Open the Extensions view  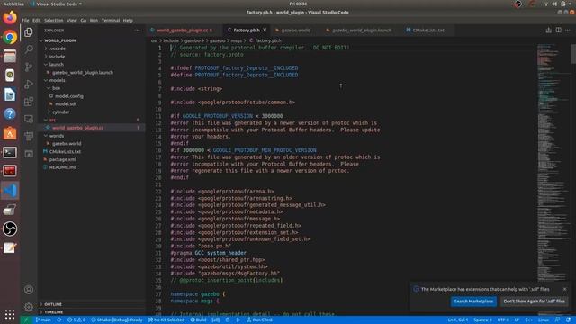[x=29, y=102]
